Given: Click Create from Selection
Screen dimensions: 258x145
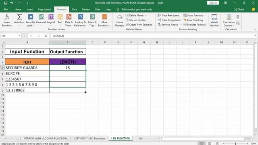Looking at the screenshot, I should point(139,25).
